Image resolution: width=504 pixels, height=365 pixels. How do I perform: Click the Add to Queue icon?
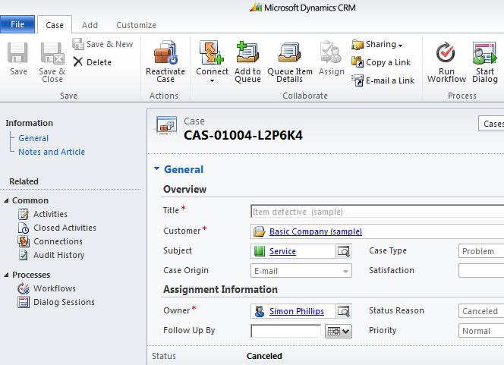(x=247, y=52)
